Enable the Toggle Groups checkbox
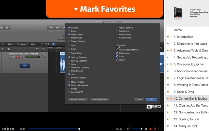This screenshot has height=131, width=209. pyautogui.click(x=69, y=41)
